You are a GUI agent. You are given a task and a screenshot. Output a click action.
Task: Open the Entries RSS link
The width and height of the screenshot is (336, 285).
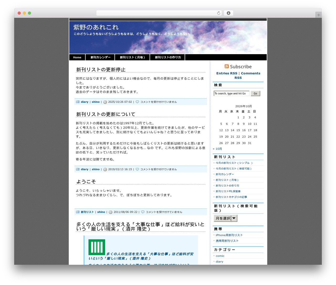227,73
